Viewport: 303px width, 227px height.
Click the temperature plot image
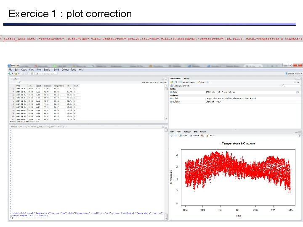[x=235, y=179]
